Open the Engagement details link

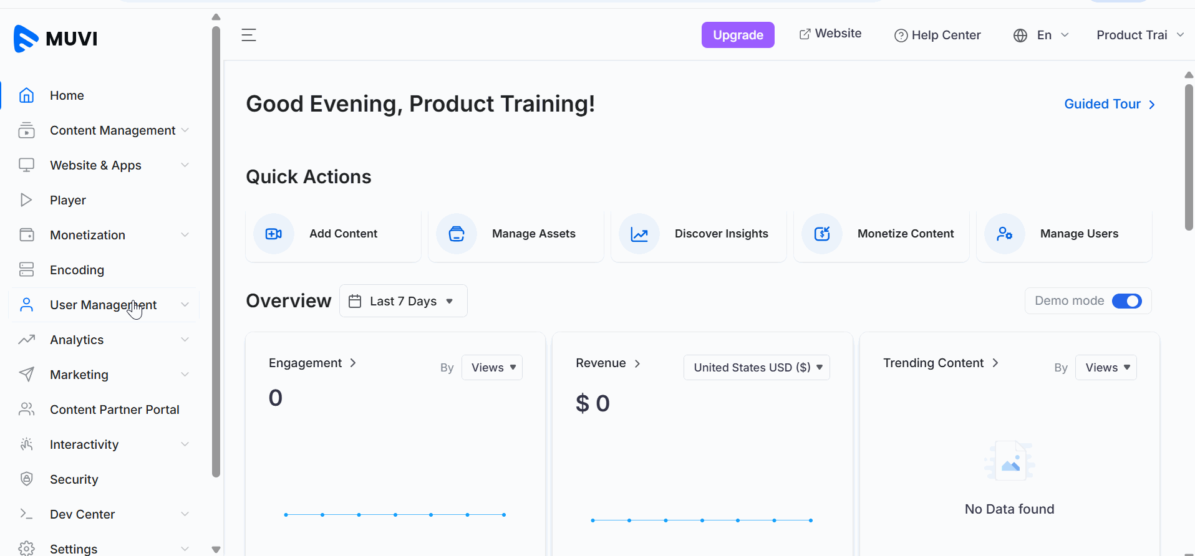(312, 363)
